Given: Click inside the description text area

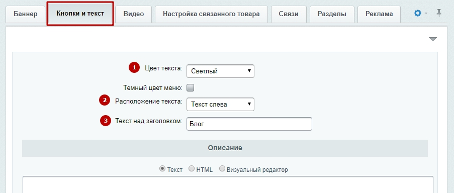Looking at the screenshot, I should click(228, 184).
